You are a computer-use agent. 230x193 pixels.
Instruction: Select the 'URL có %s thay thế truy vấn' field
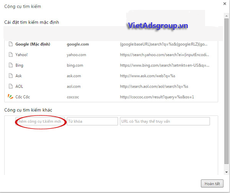point(165,122)
